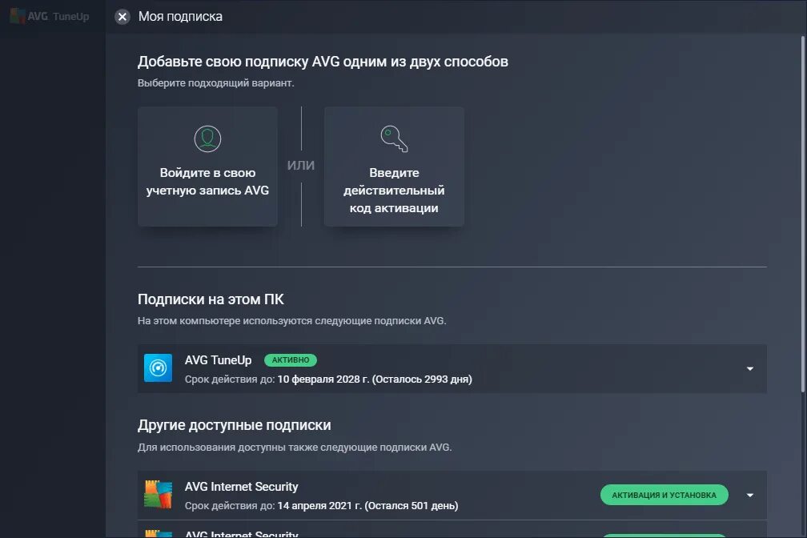Viewport: 807px width, 538px height.
Task: Click the subtitle Выберите подходящий вариант.
Action: (x=215, y=83)
